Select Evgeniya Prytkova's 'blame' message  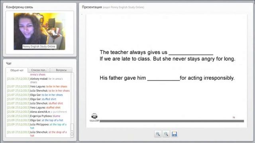(x=33, y=116)
